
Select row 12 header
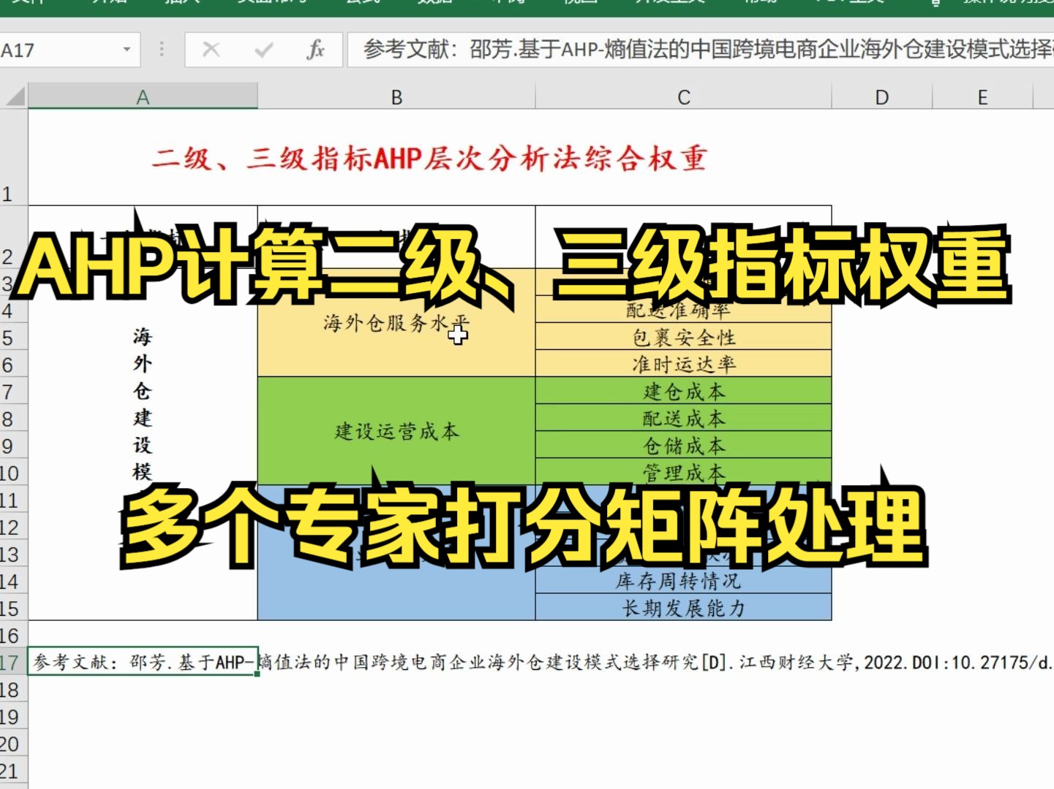(13, 526)
